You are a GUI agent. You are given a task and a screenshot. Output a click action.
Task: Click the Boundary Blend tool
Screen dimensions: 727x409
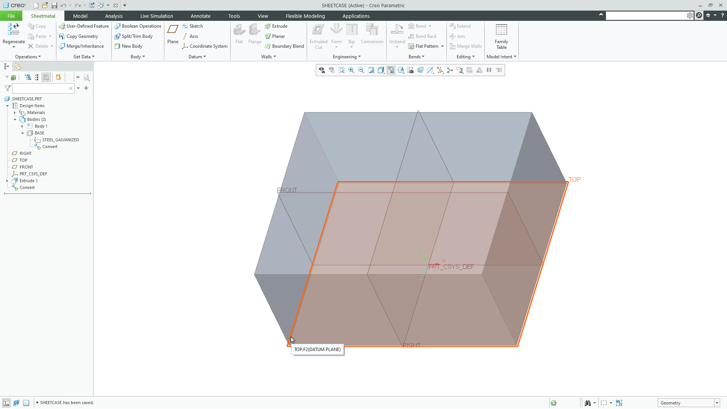tap(284, 46)
